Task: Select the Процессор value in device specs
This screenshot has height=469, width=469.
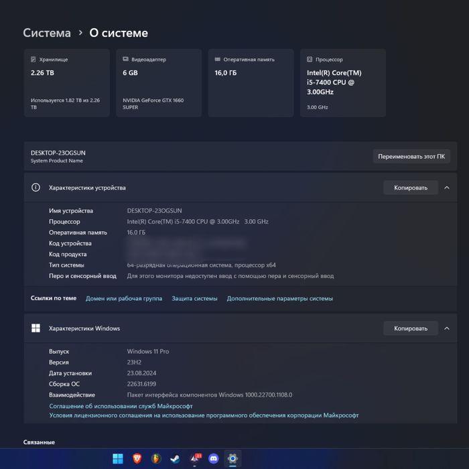Action: tap(198, 221)
